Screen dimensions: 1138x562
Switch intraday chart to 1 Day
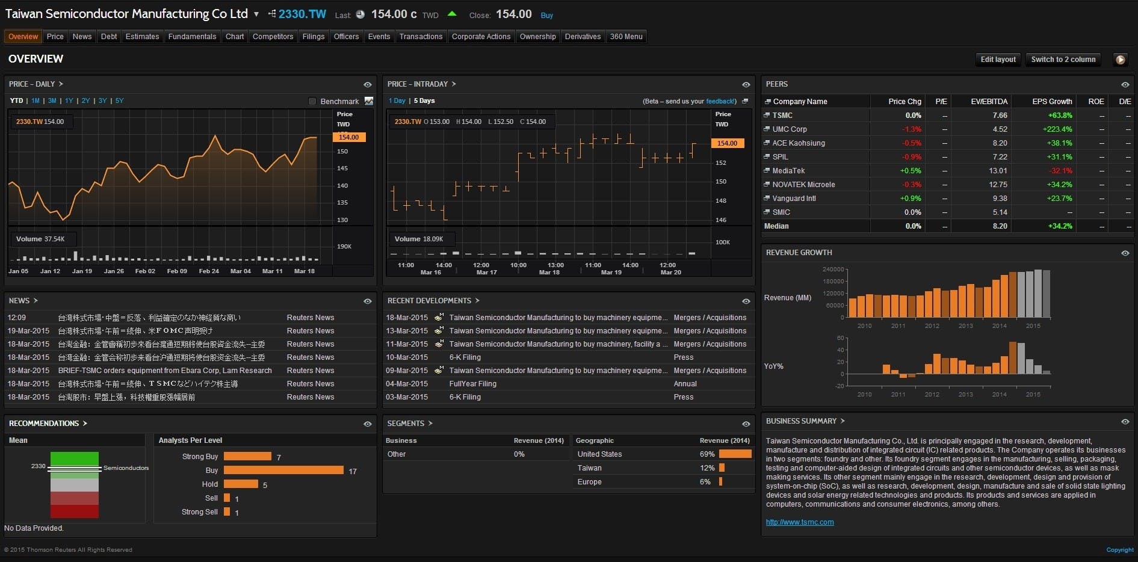click(x=397, y=100)
